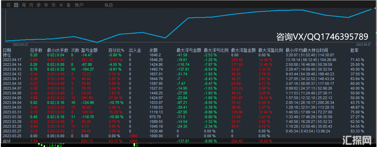
Task: Click the 2023.03.27 chart start date label
Action: click(20, 44)
